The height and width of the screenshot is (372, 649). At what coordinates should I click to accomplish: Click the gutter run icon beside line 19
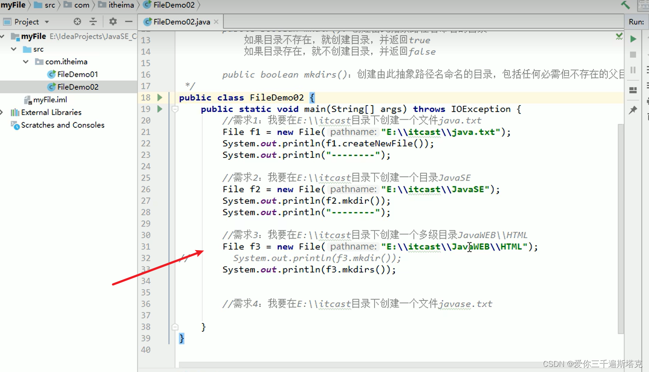pyautogui.click(x=159, y=109)
